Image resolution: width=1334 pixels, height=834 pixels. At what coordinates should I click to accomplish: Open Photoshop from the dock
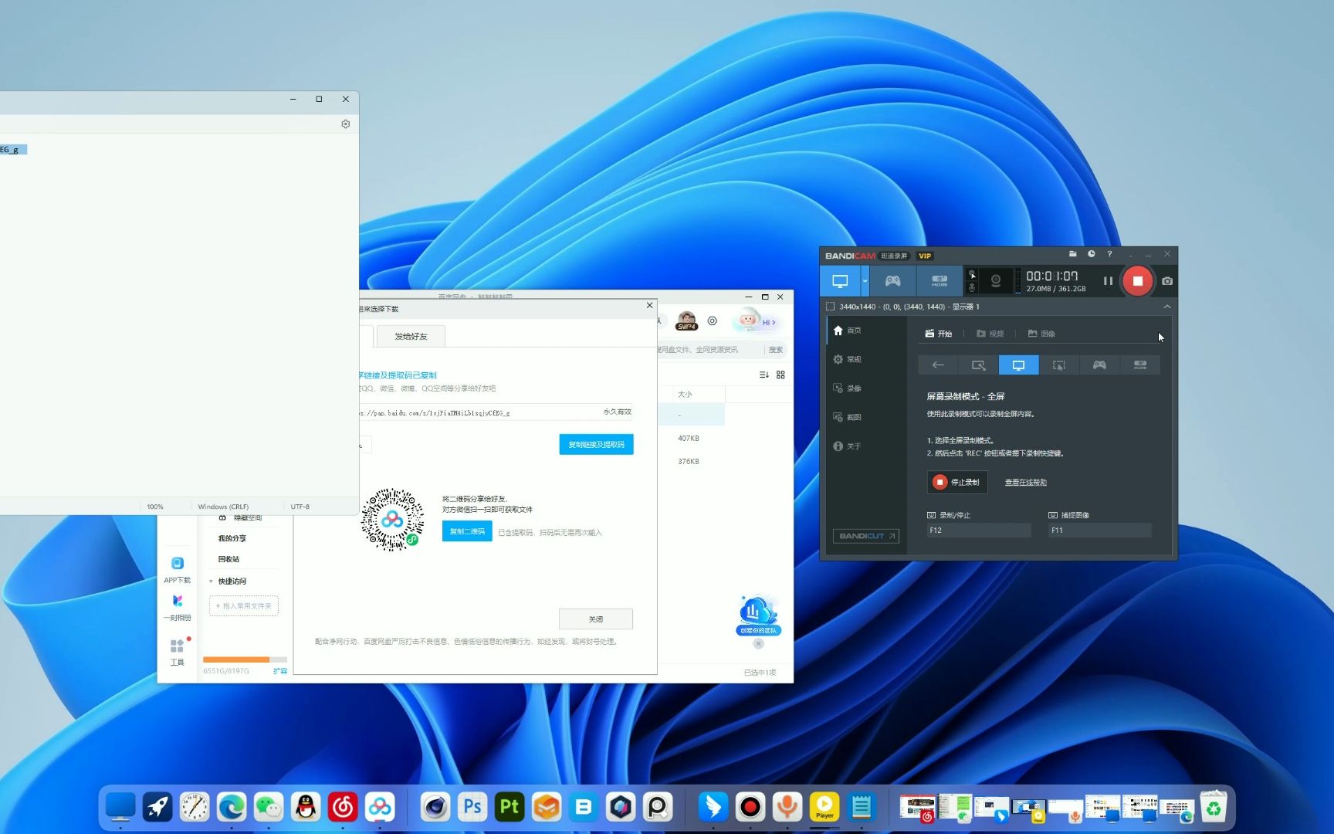click(x=472, y=807)
